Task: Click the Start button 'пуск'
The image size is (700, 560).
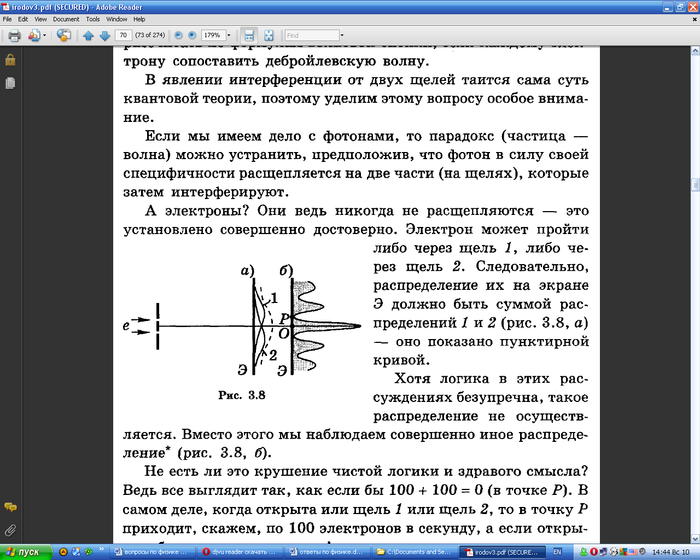Action: pos(26,552)
